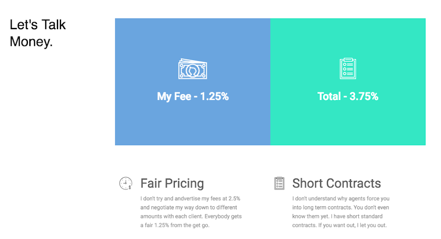441x239 pixels.
Task: Click the clock with dollar sign icon
Action: pyautogui.click(x=126, y=184)
